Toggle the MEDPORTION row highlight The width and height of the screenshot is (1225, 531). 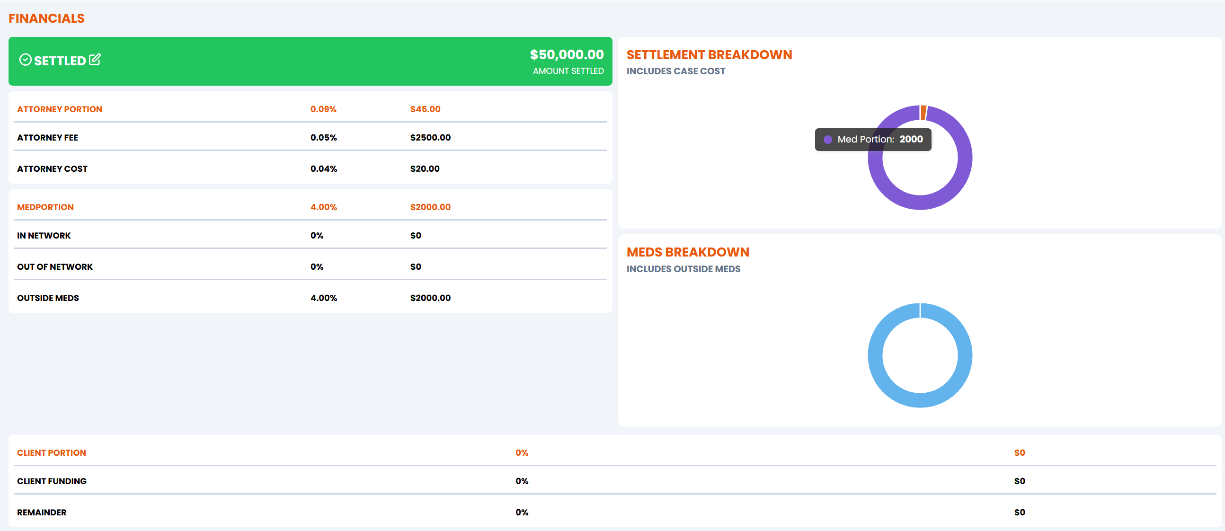point(45,207)
